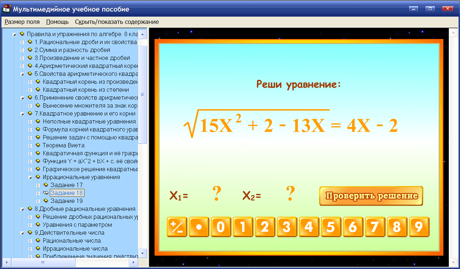Click book icon beside Иррациональные уравнения

click(38, 177)
